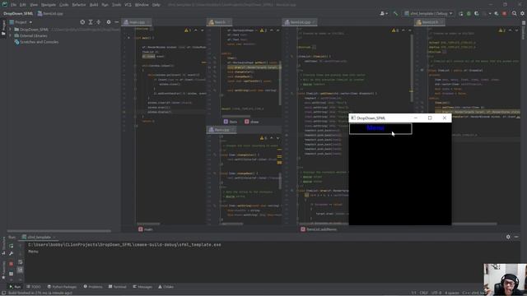Open IDE settings gear in top toolbar
The image size is (527, 296).
[522, 13]
